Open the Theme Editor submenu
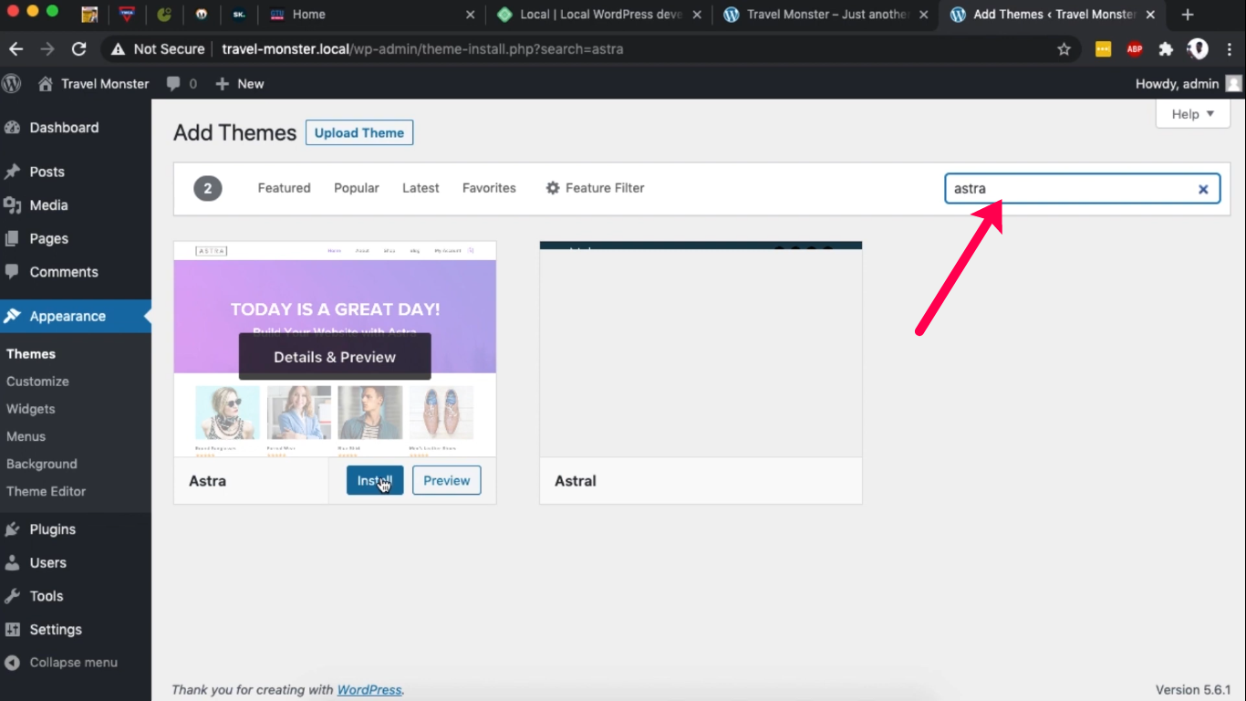This screenshot has height=701, width=1246. click(47, 491)
